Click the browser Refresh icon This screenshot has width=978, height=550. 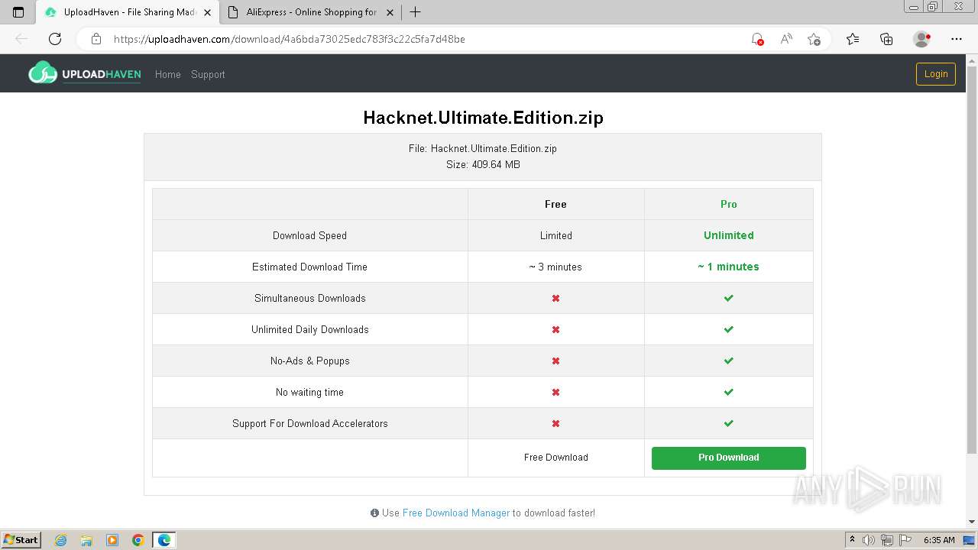55,39
